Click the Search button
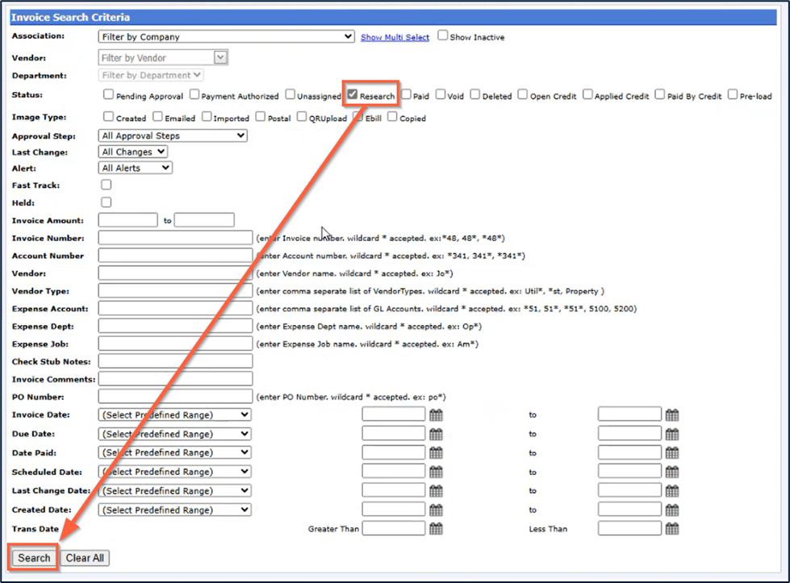 (34, 558)
